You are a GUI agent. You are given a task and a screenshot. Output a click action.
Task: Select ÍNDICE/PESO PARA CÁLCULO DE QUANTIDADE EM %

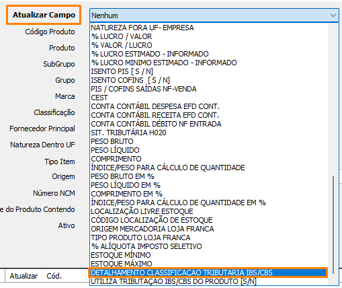point(209,203)
